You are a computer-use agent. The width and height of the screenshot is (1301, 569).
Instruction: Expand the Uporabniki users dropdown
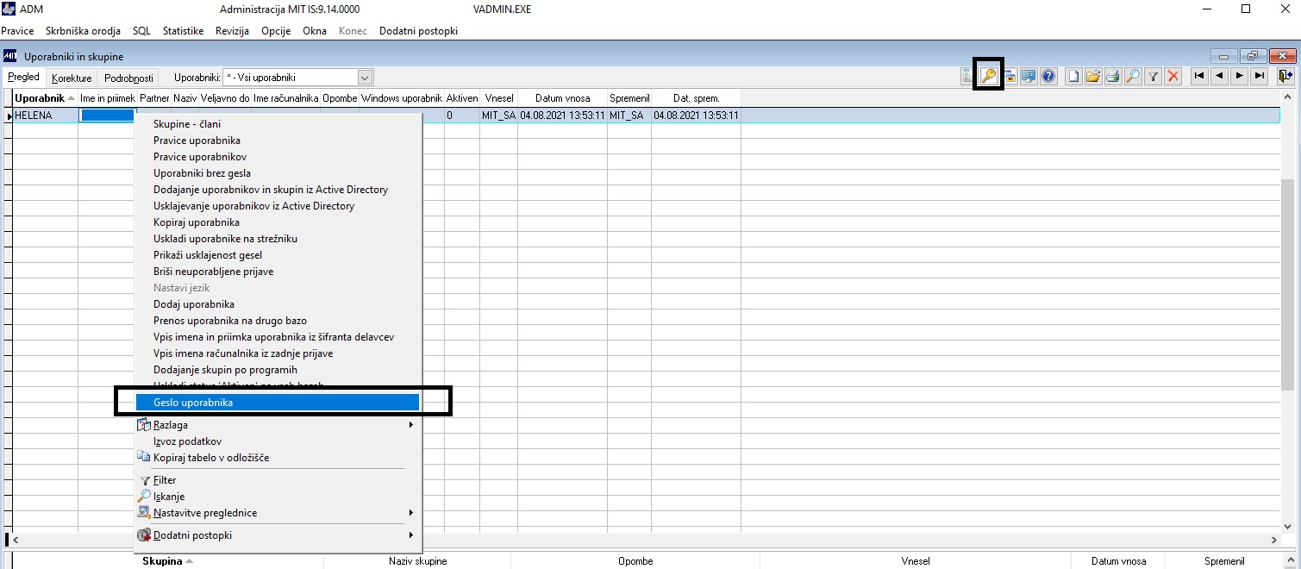(365, 77)
